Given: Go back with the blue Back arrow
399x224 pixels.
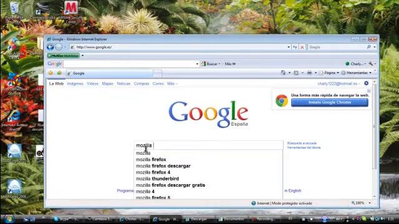Looking at the screenshot, I should [x=50, y=47].
